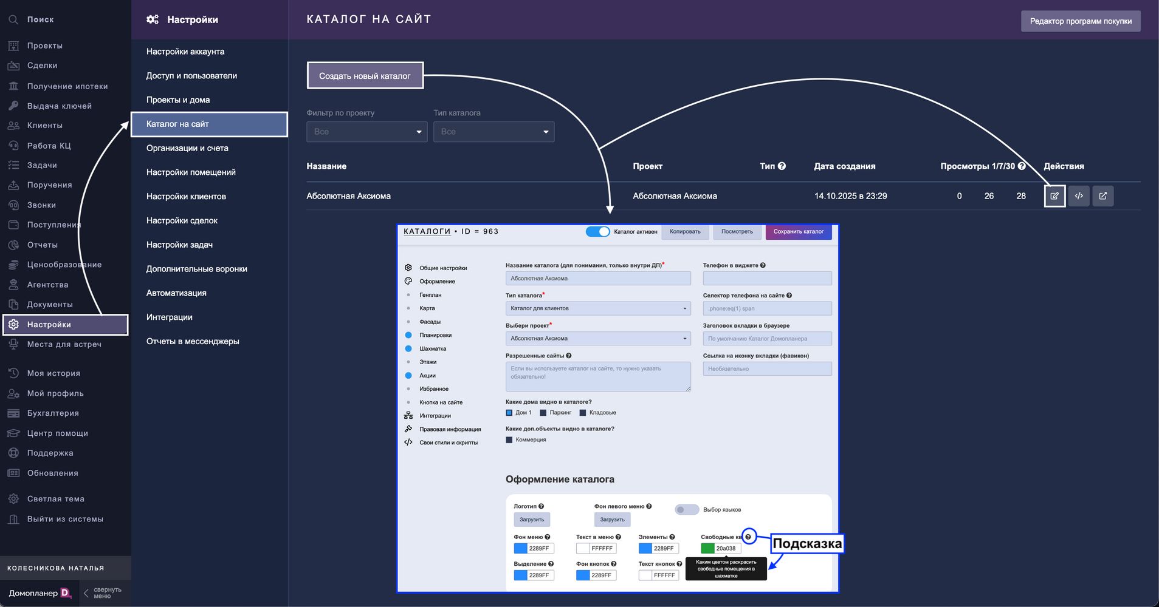Click the Домопланер logo icon
The width and height of the screenshot is (1159, 607).
click(66, 593)
